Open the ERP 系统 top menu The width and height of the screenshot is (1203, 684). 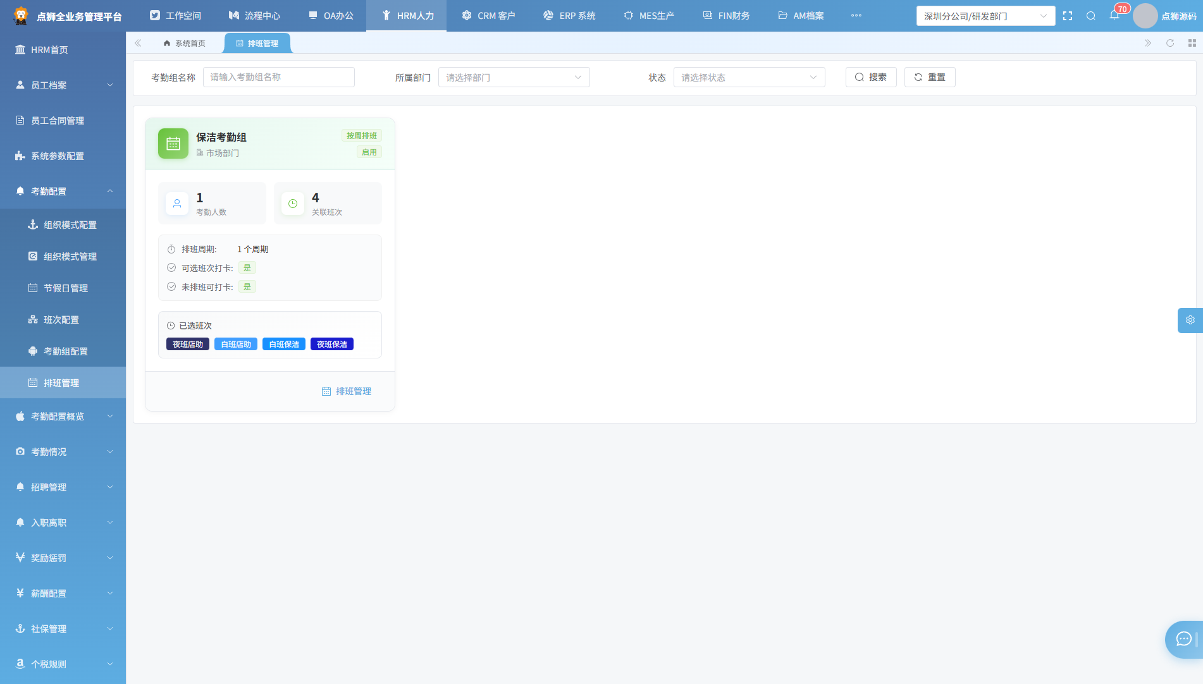click(x=569, y=16)
